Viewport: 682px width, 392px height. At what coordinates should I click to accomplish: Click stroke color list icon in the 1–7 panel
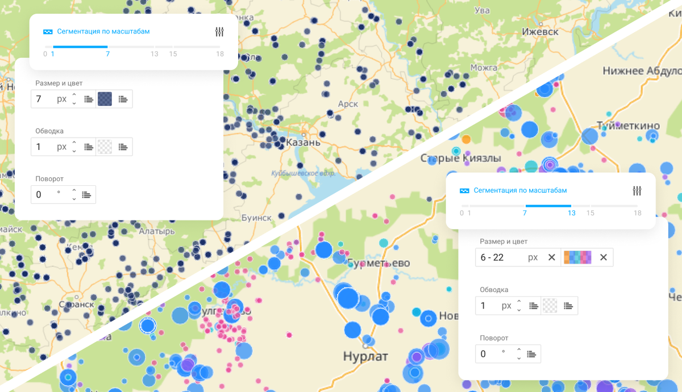click(x=123, y=147)
